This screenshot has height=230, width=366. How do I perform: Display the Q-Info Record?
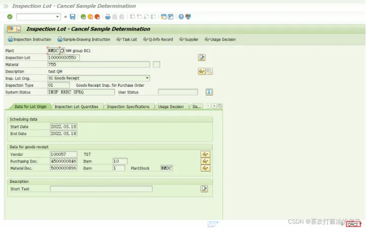(158, 39)
